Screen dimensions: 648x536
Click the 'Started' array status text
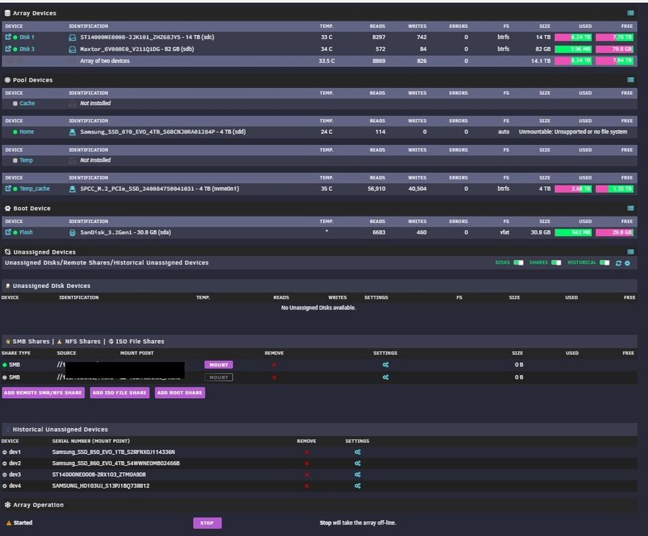coord(23,523)
